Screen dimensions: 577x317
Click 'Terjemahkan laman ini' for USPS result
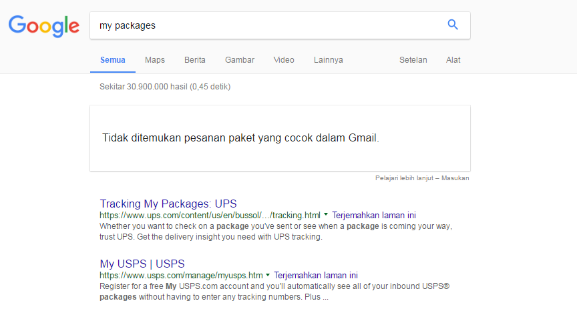(316, 275)
